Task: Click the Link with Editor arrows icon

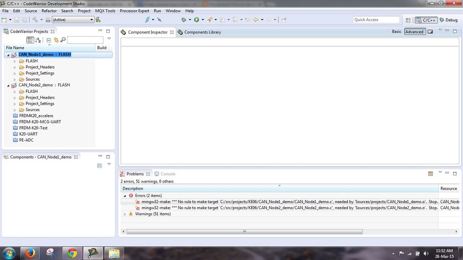Action: [x=56, y=40]
